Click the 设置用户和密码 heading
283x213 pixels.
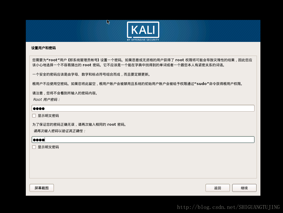click(x=43, y=48)
